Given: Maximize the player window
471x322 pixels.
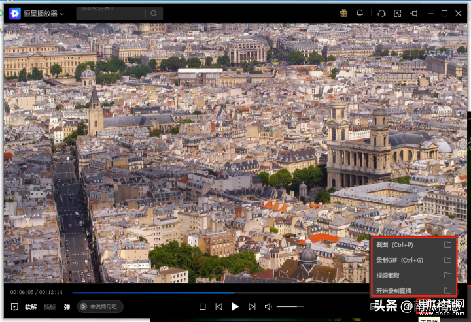Looking at the screenshot, I should 444,14.
